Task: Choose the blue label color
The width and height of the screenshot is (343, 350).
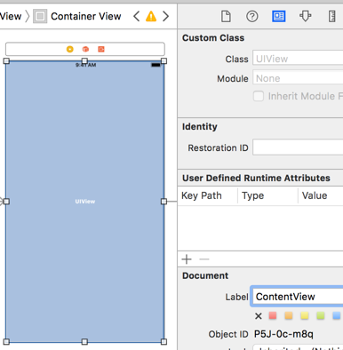Action: click(x=337, y=315)
